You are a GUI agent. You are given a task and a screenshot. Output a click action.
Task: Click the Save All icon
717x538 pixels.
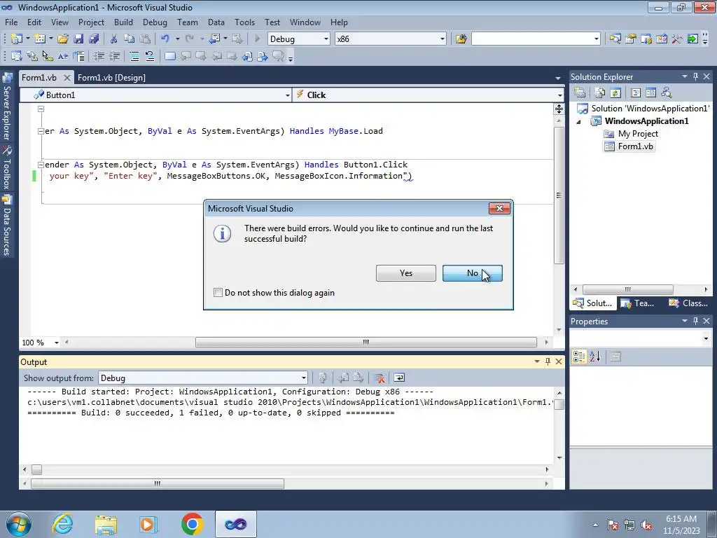click(94, 39)
